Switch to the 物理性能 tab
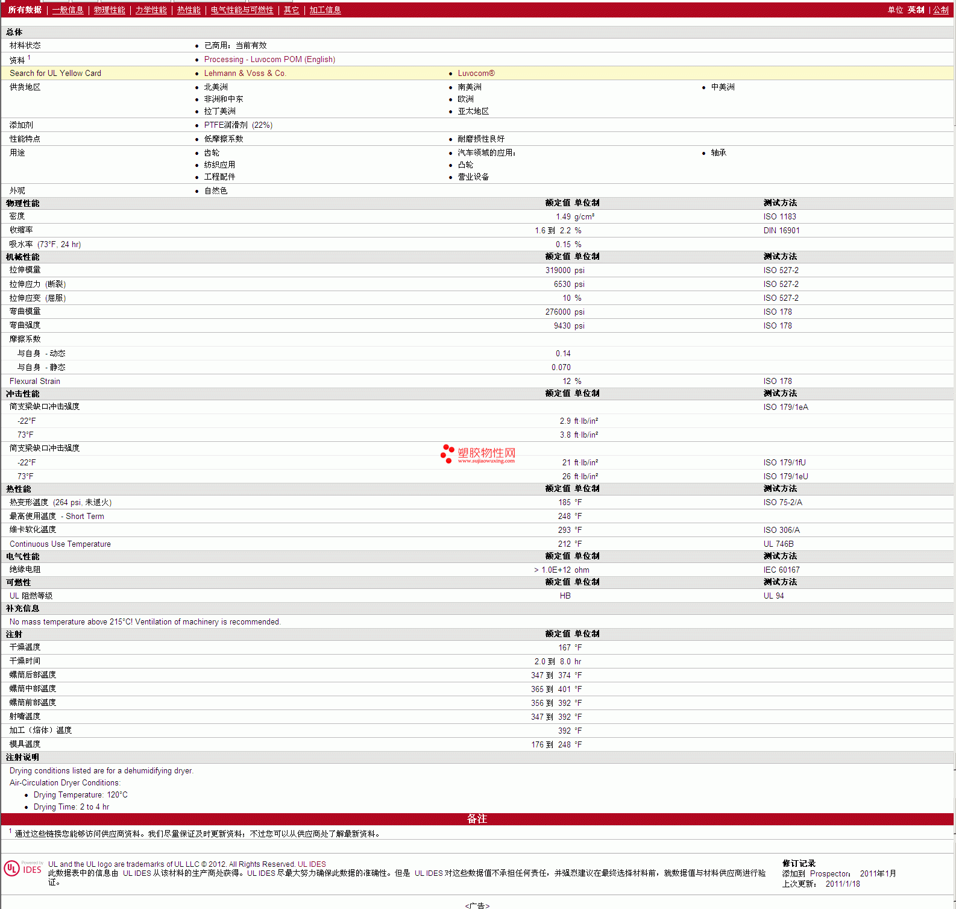 pos(109,10)
